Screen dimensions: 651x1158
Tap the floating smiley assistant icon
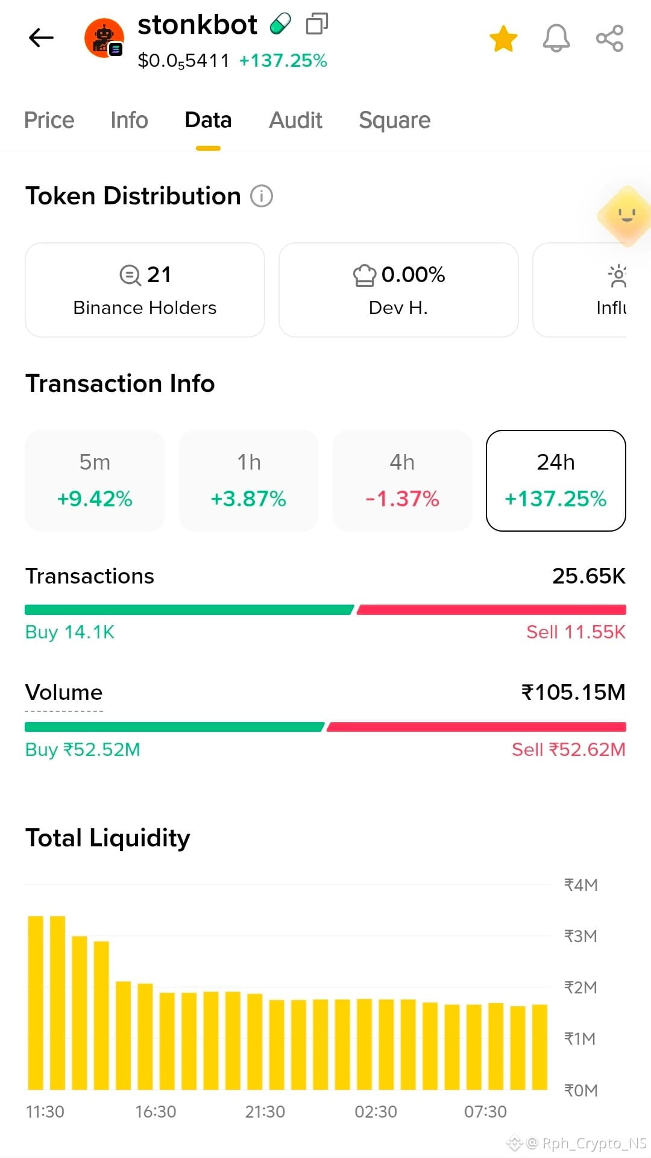pyautogui.click(x=626, y=216)
